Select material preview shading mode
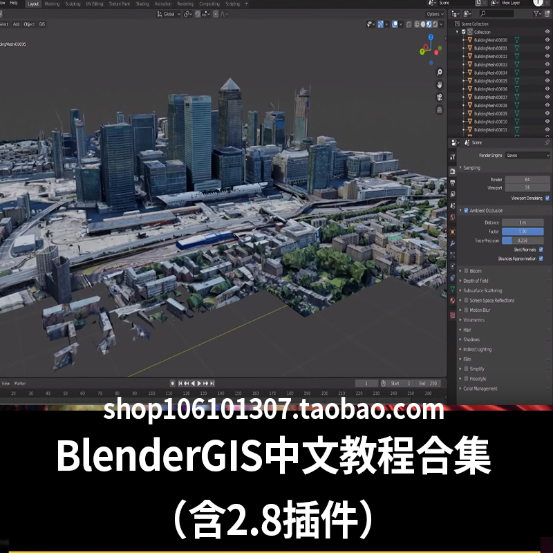This screenshot has width=553, height=553. (x=429, y=24)
